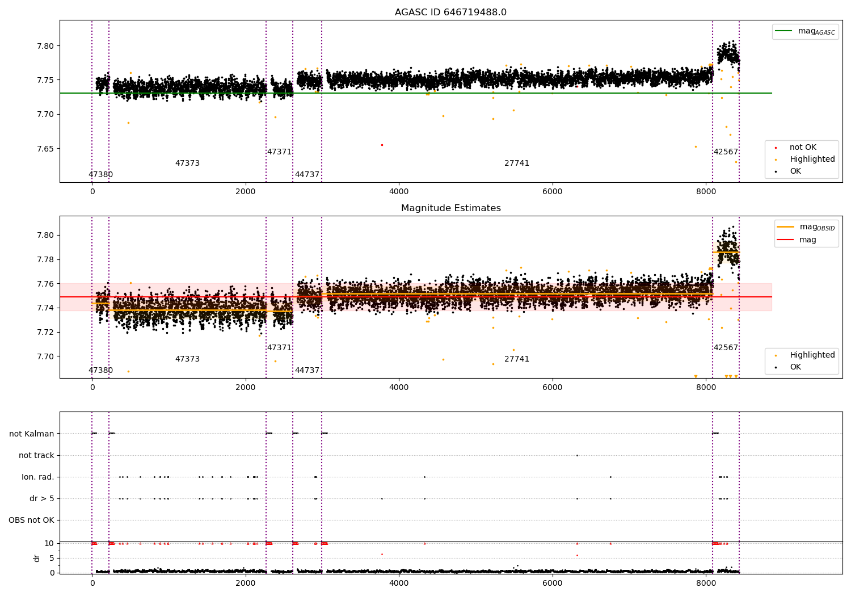
Task: Click OBSID label 47373 in middle plot
Action: (187, 359)
